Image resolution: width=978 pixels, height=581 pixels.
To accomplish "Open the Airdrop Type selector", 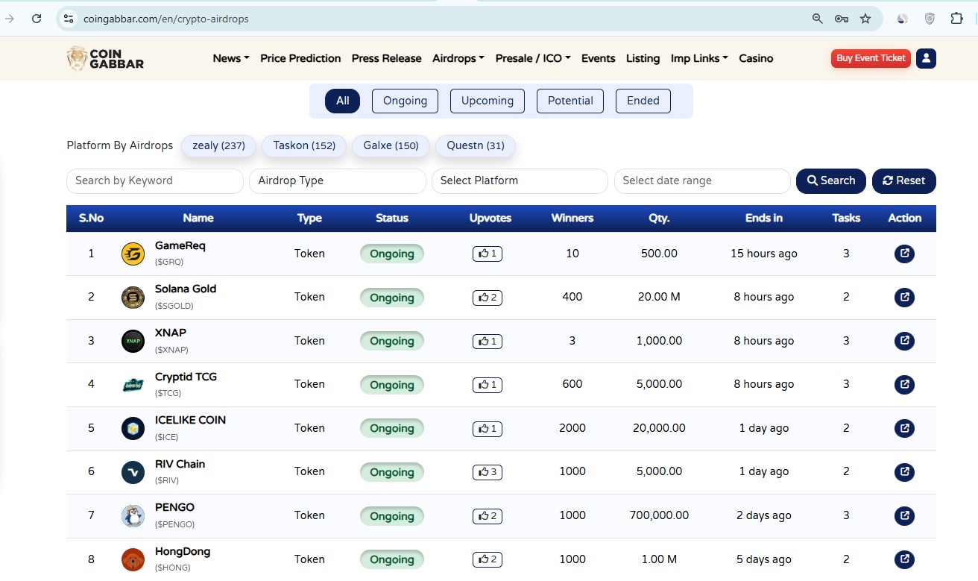I will 337,180.
